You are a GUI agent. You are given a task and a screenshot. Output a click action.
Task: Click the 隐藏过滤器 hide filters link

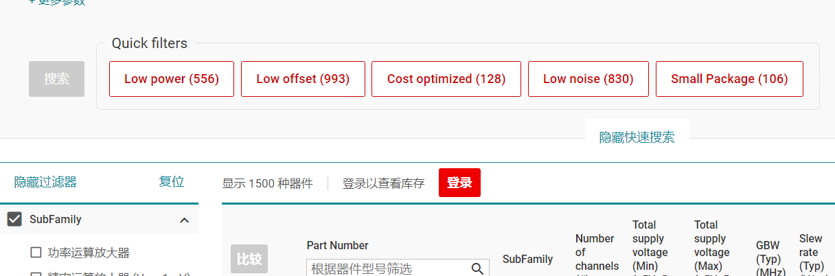coord(45,182)
